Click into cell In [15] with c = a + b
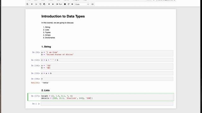Viewport: 202px width, 113px height. [x=107, y=73]
